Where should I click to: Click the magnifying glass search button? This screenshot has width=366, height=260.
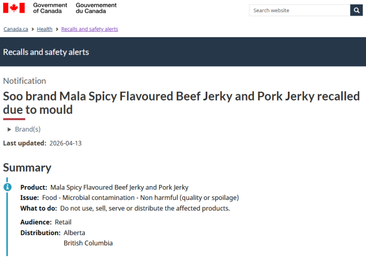(x=356, y=10)
